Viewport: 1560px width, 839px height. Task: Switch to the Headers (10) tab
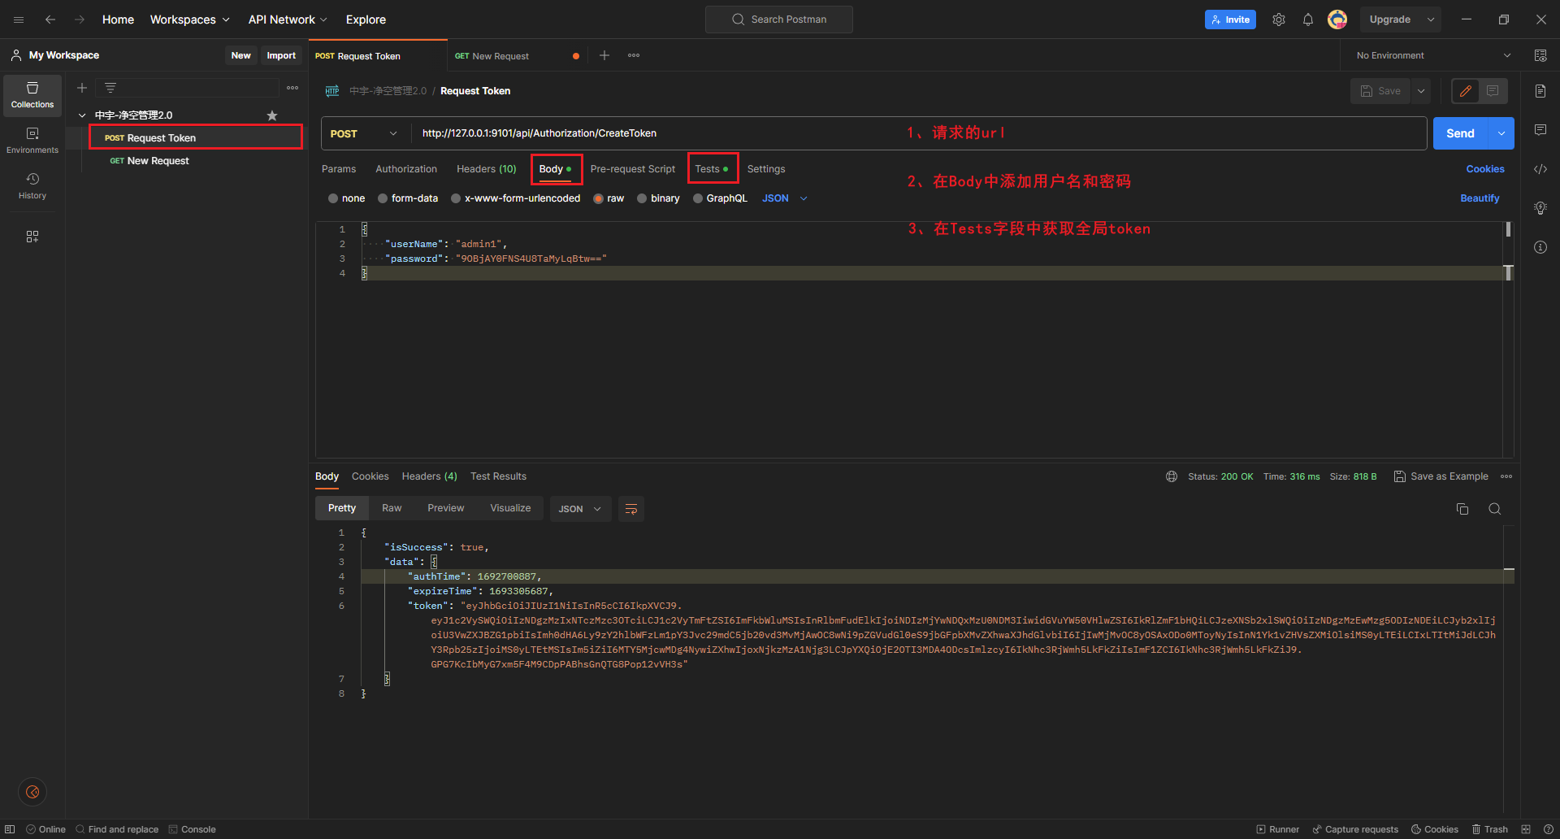point(487,169)
